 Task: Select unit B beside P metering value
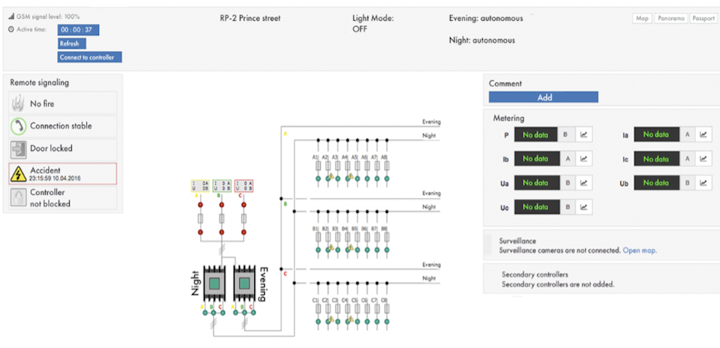click(565, 135)
